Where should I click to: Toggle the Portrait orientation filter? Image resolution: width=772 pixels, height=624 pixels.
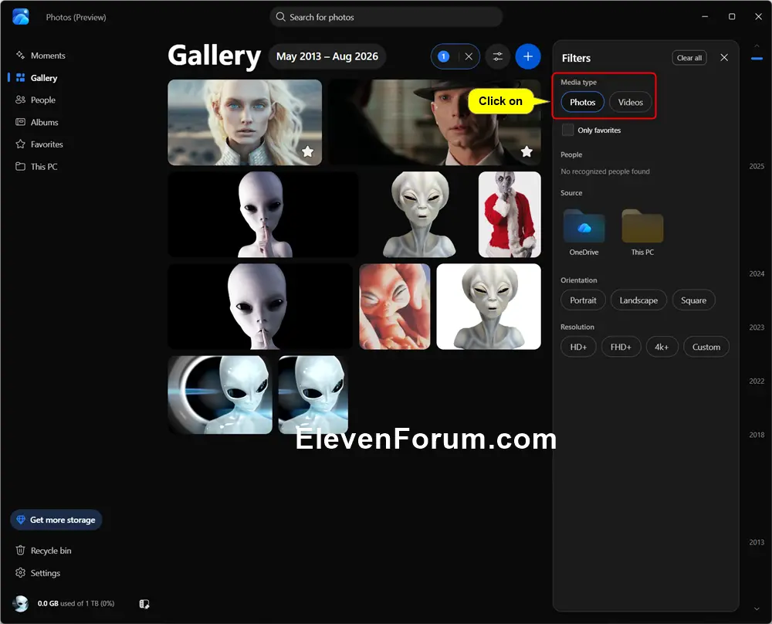click(583, 300)
